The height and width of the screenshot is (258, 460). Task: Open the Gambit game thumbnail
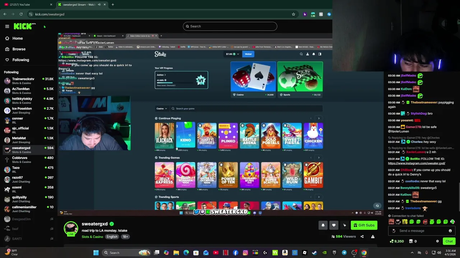[x=313, y=175]
